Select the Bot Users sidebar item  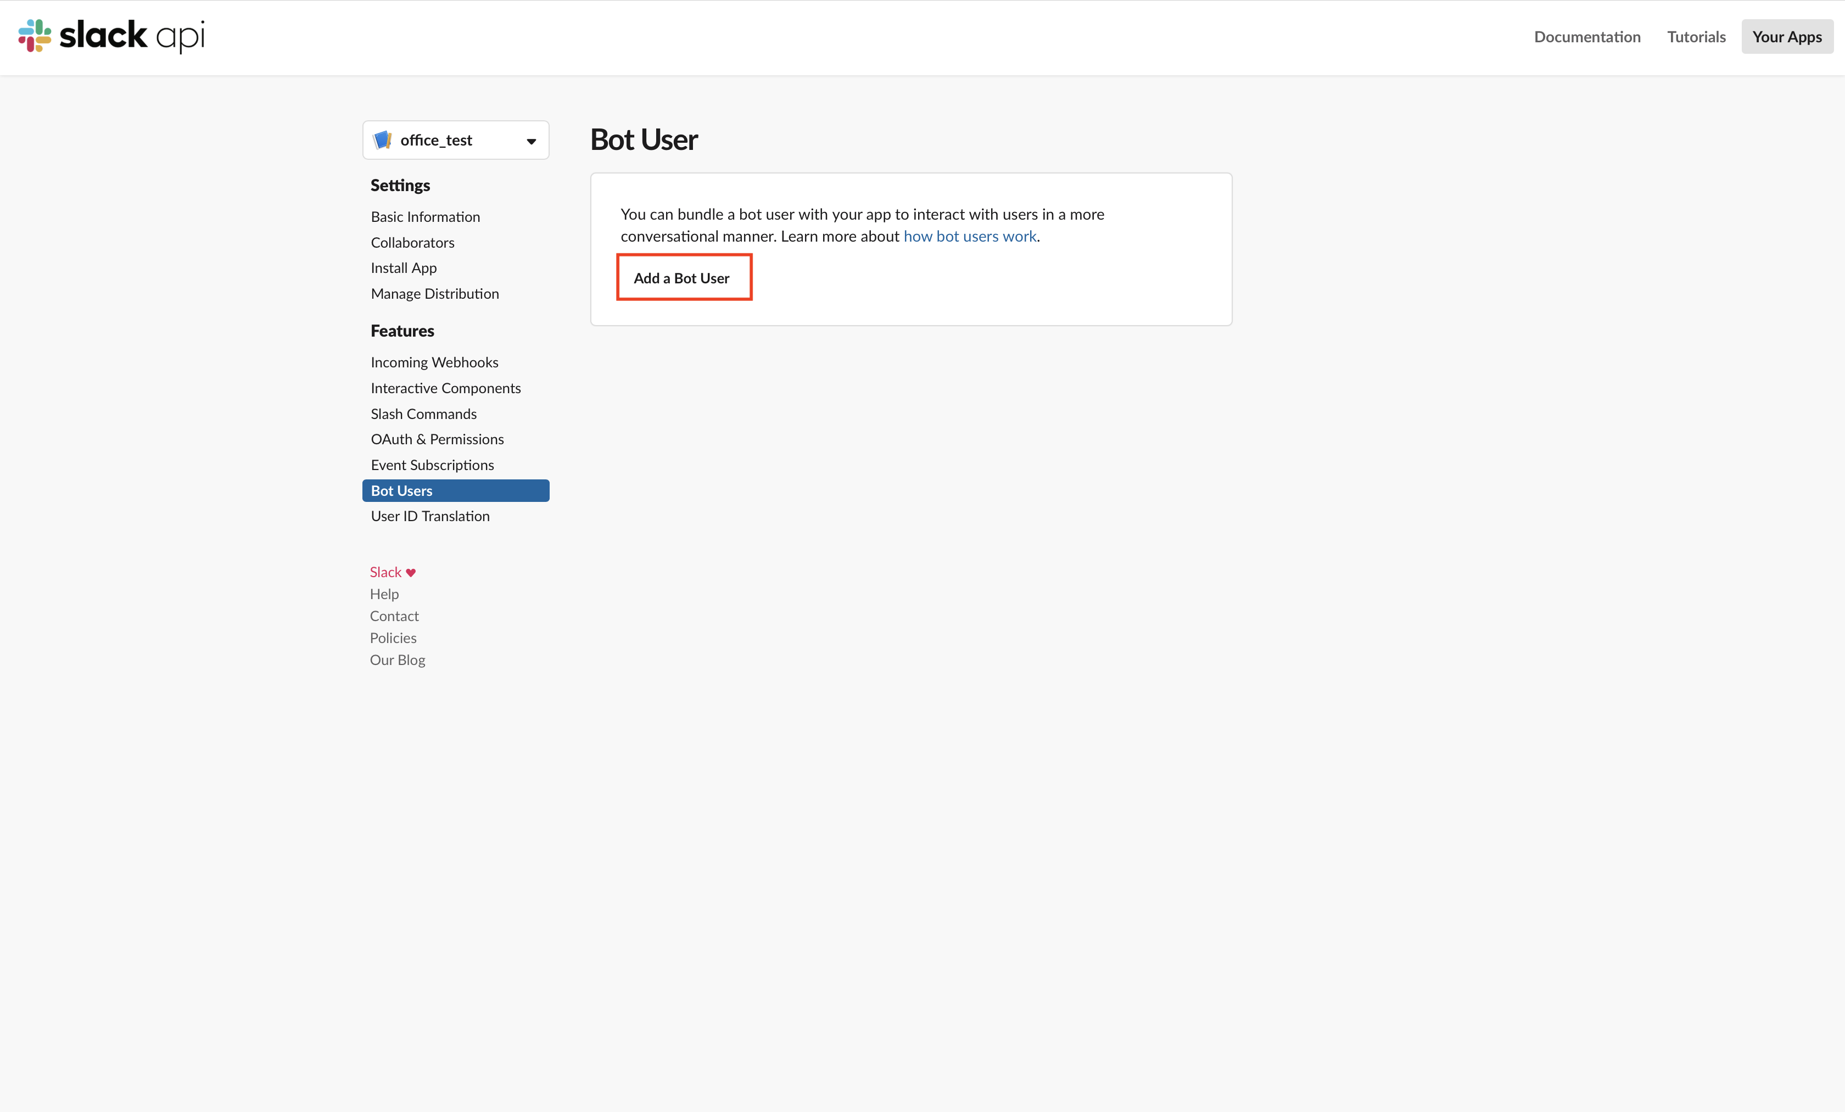(455, 490)
